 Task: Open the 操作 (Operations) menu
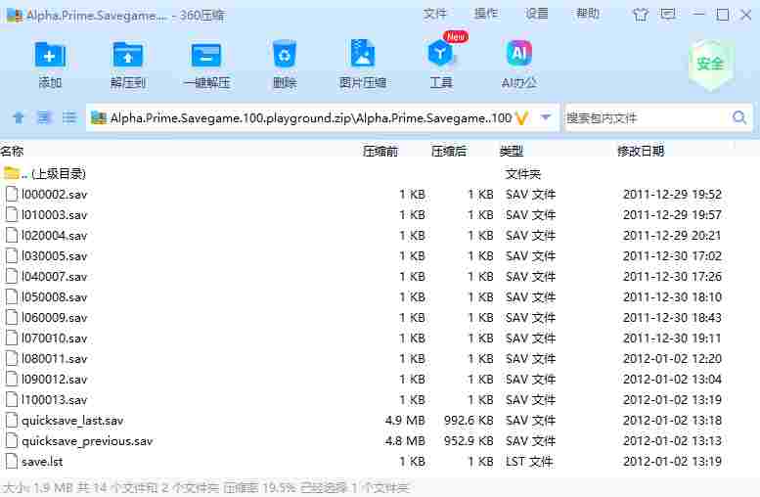486,14
